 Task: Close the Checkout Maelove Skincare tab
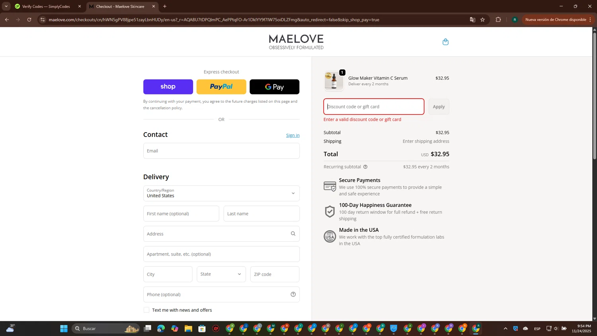pos(154,6)
